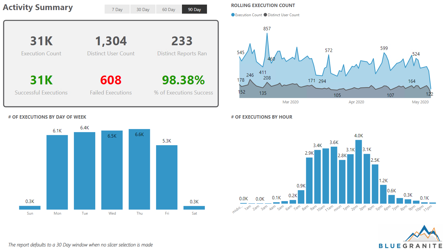Select the 8am bar showing 2.9K

(309, 180)
